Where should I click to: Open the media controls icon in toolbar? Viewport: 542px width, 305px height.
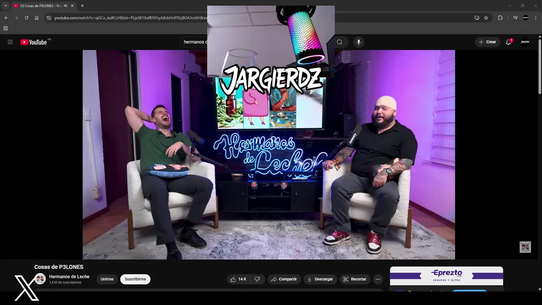tap(515, 18)
